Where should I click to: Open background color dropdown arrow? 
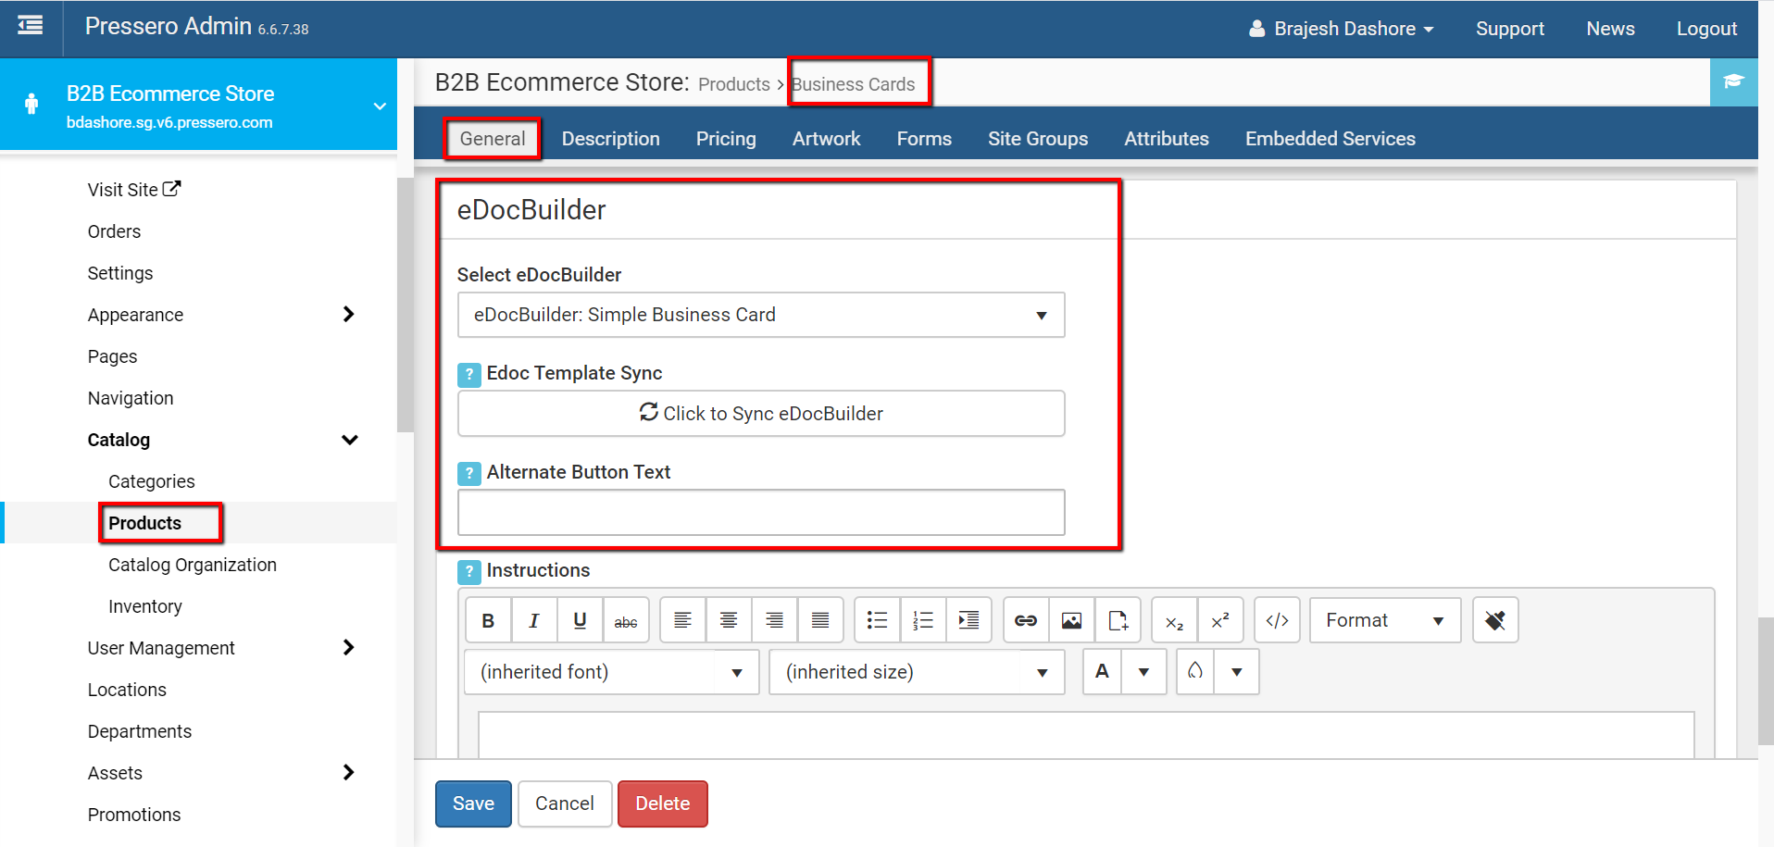1237,672
